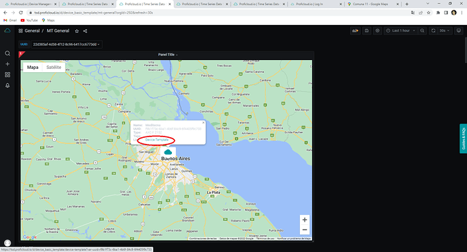This screenshot has width=467, height=252.
Task: Open the Dashboards grid icon in sidebar
Action: [x=7, y=74]
